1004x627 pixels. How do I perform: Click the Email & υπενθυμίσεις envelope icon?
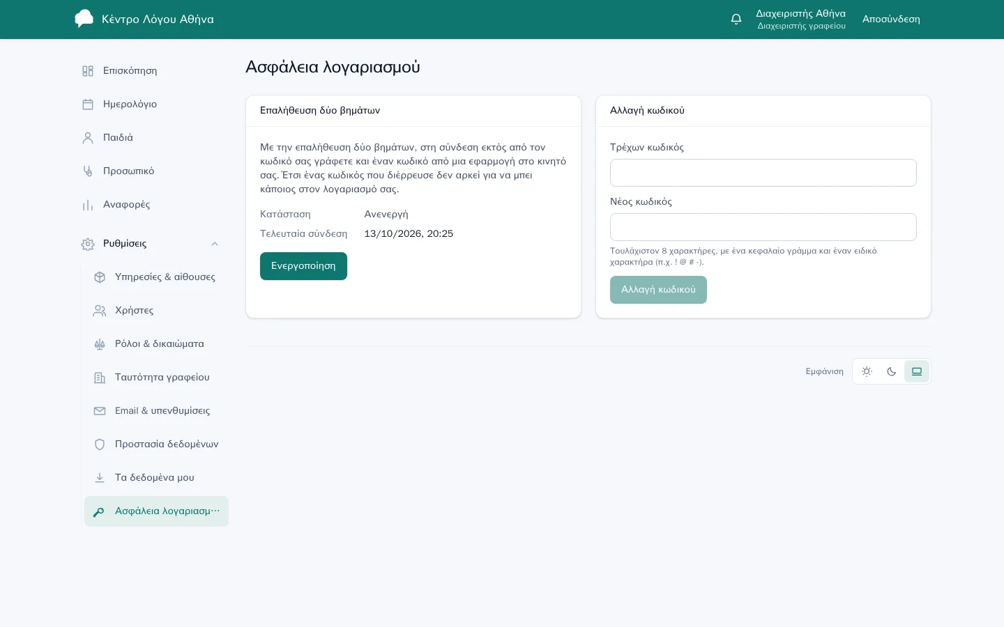pos(100,411)
